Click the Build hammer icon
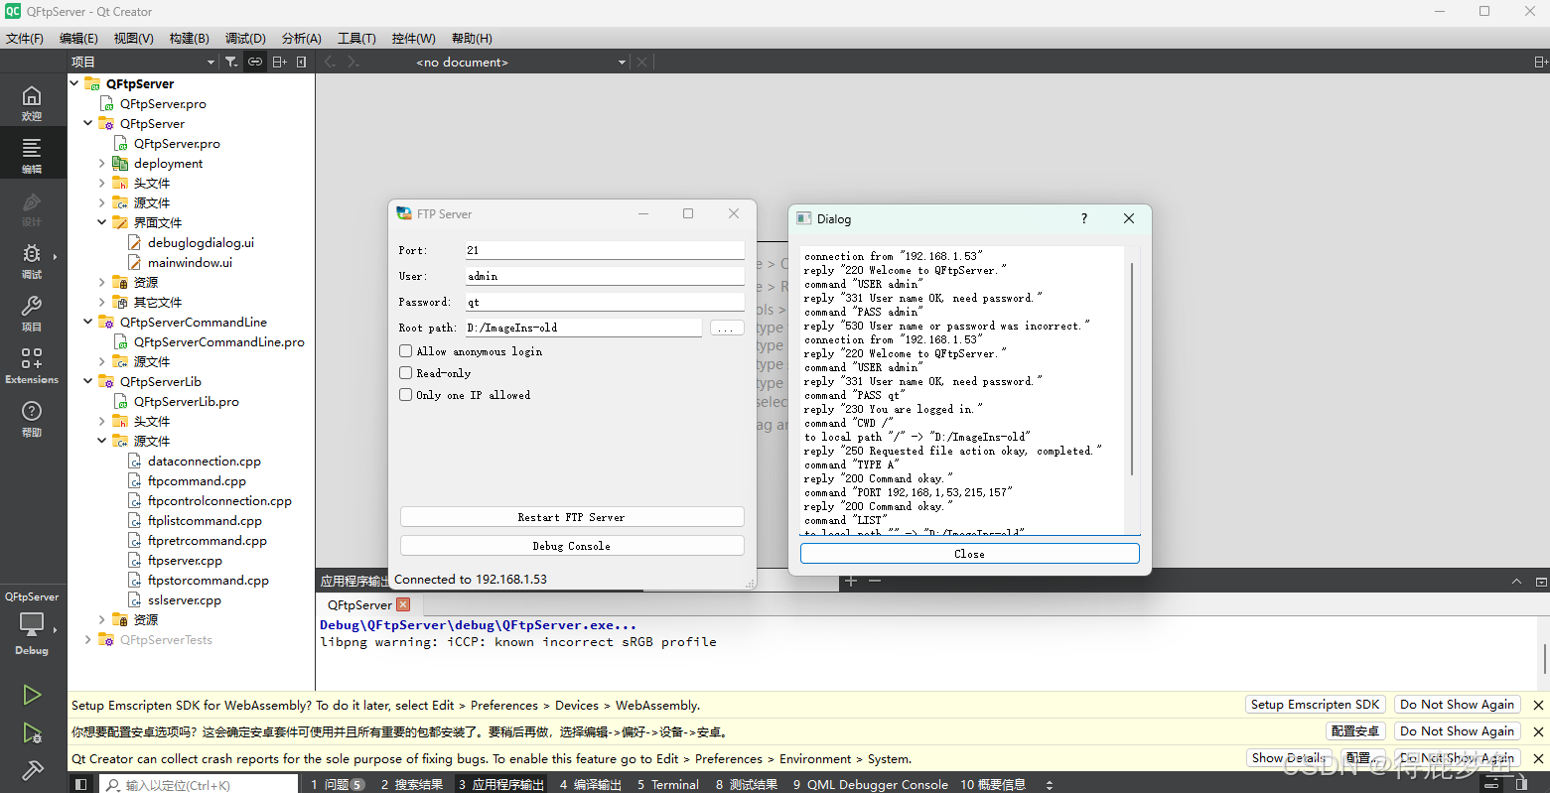The image size is (1550, 793). click(32, 769)
